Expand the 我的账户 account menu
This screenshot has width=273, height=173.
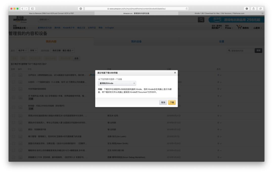[217, 28]
